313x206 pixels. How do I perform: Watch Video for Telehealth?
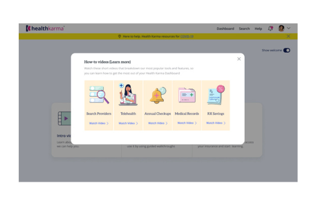128,123
